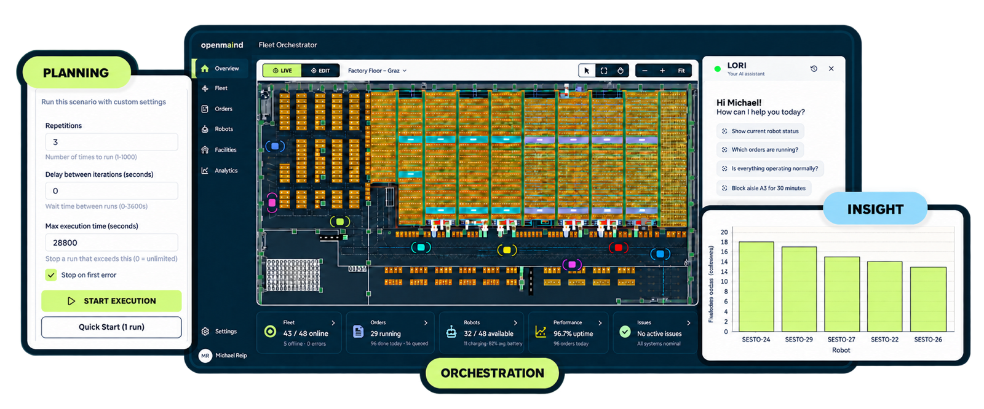Click the SESTO-24 bar in chart
Image resolution: width=984 pixels, height=409 pixels.
[x=756, y=287]
